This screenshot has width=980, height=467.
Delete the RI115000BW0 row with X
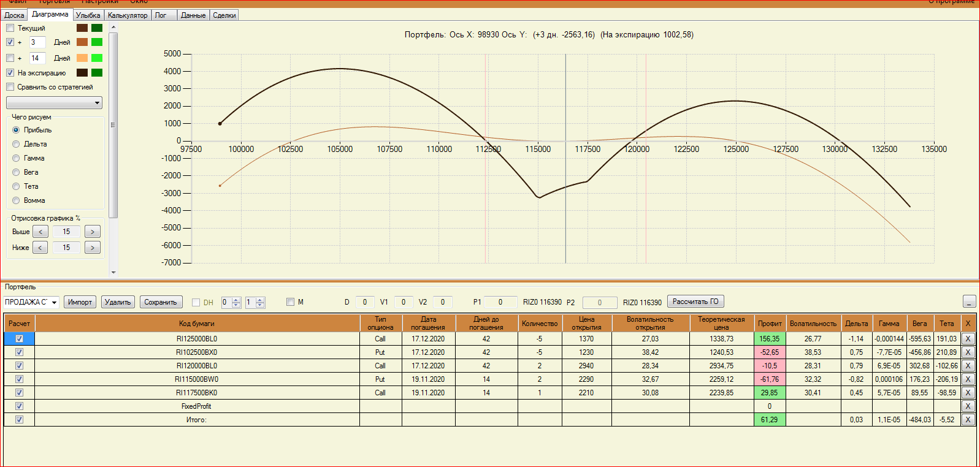(968, 379)
